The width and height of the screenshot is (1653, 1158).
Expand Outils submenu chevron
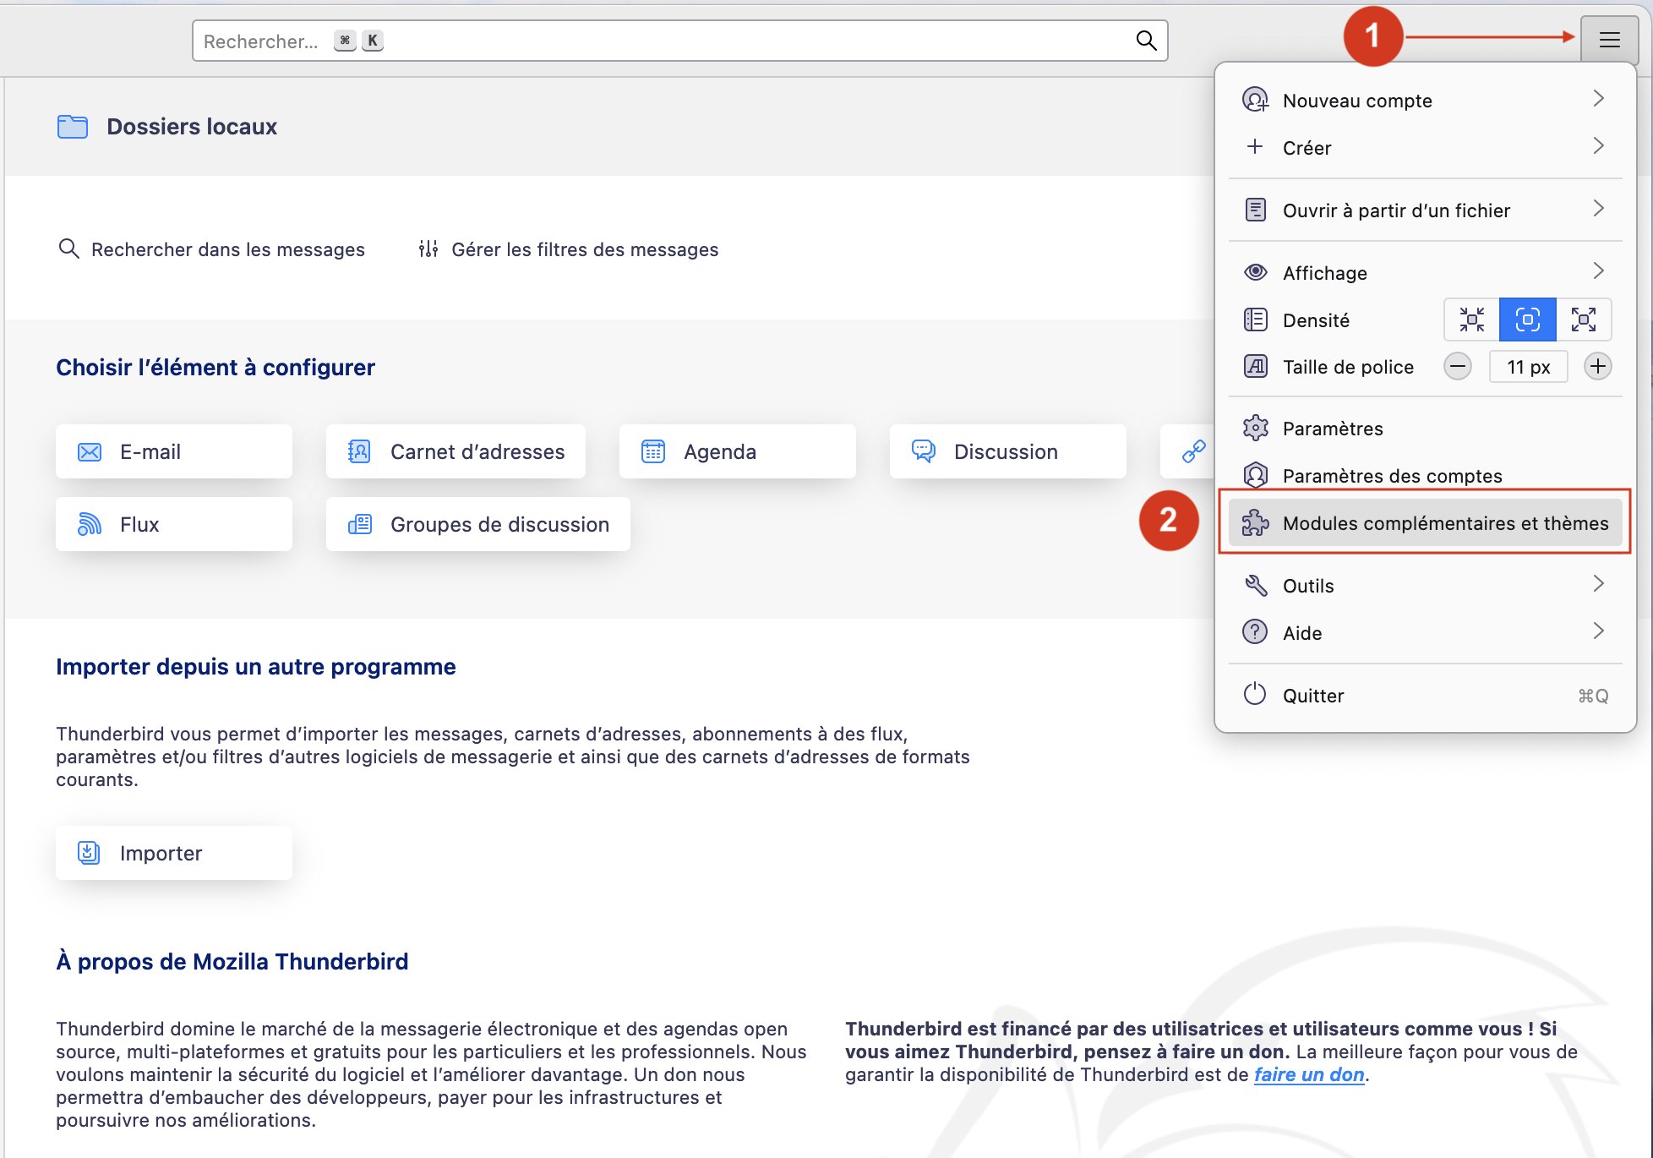1598,584
